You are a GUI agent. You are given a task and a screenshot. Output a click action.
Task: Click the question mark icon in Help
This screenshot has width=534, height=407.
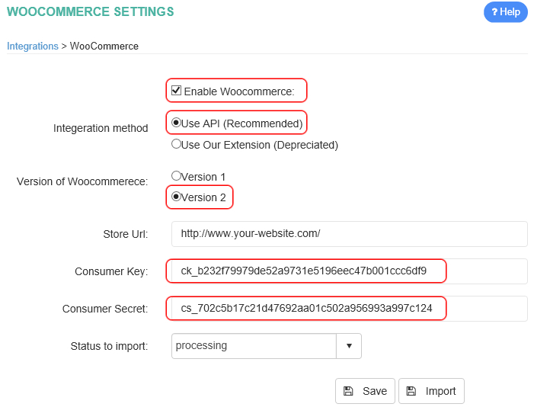tap(494, 12)
